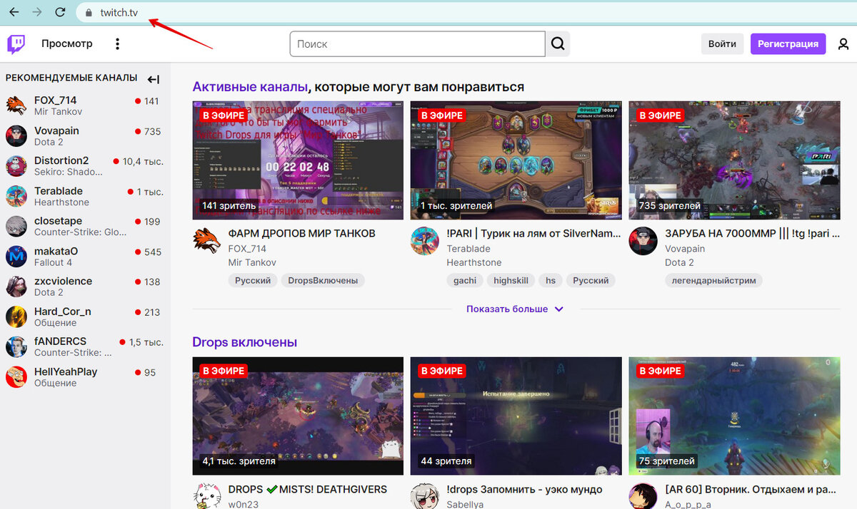
Task: Select the Русский tag under FOX_714 stream
Action: click(253, 281)
